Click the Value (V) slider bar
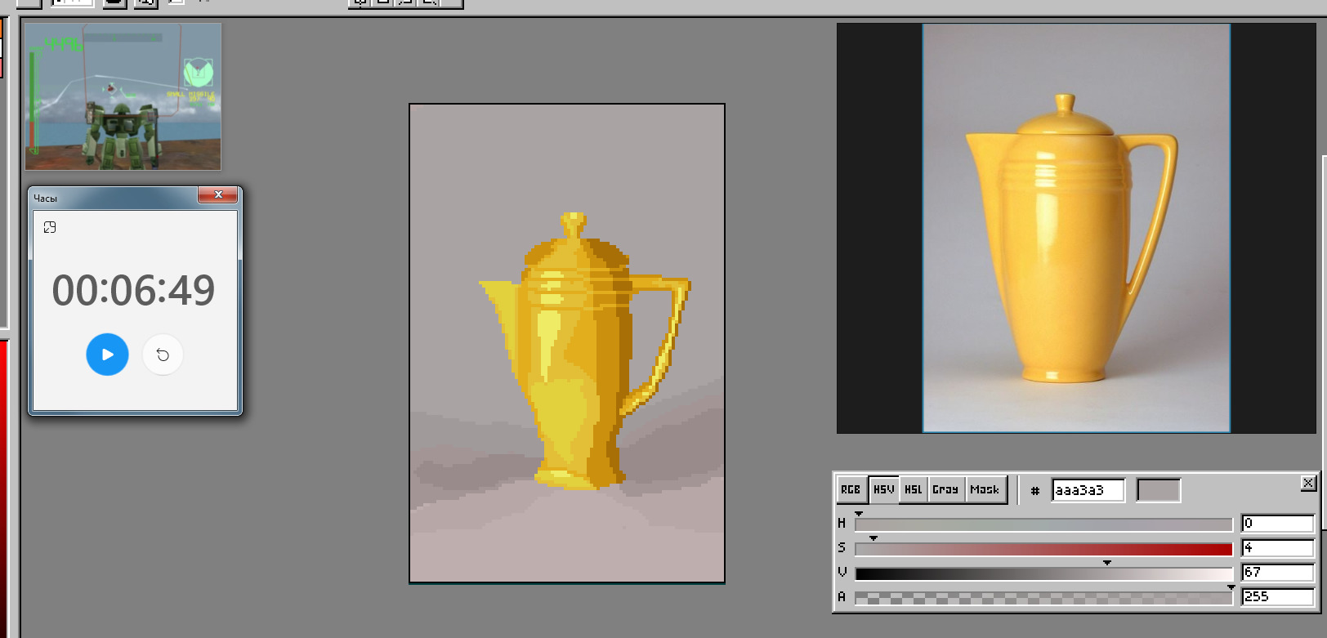The image size is (1327, 638). (x=1043, y=573)
